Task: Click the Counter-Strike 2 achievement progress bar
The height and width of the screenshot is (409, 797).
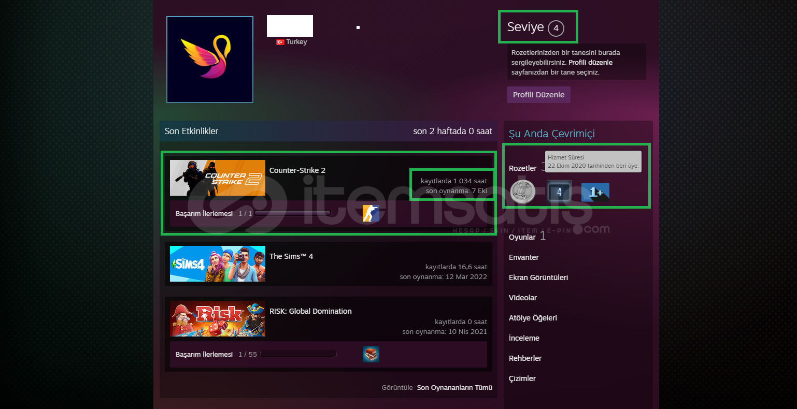Action: point(293,213)
